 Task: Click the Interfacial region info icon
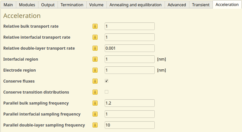[x=95, y=59]
